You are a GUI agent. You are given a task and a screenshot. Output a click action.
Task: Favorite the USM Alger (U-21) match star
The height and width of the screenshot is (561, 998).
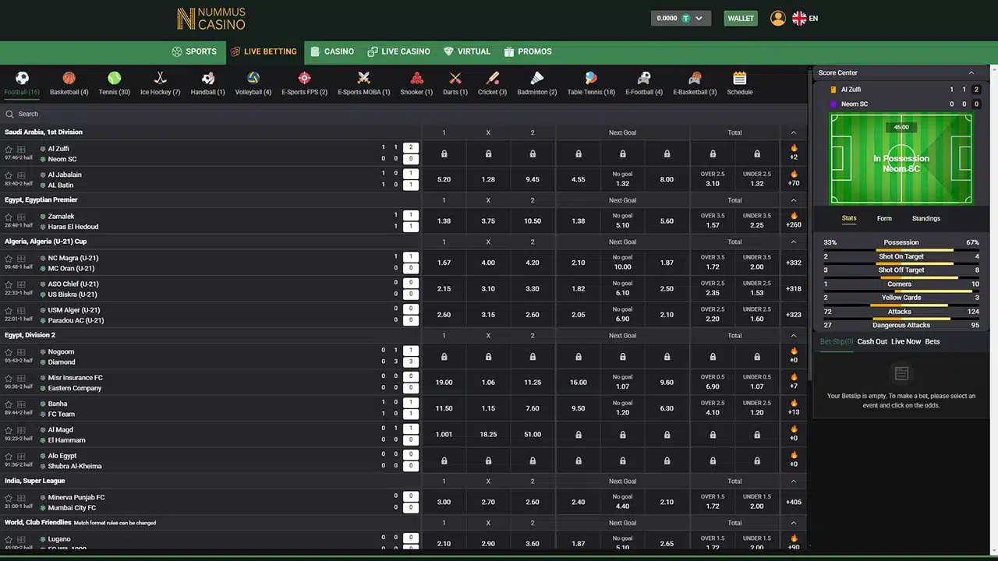click(x=9, y=310)
